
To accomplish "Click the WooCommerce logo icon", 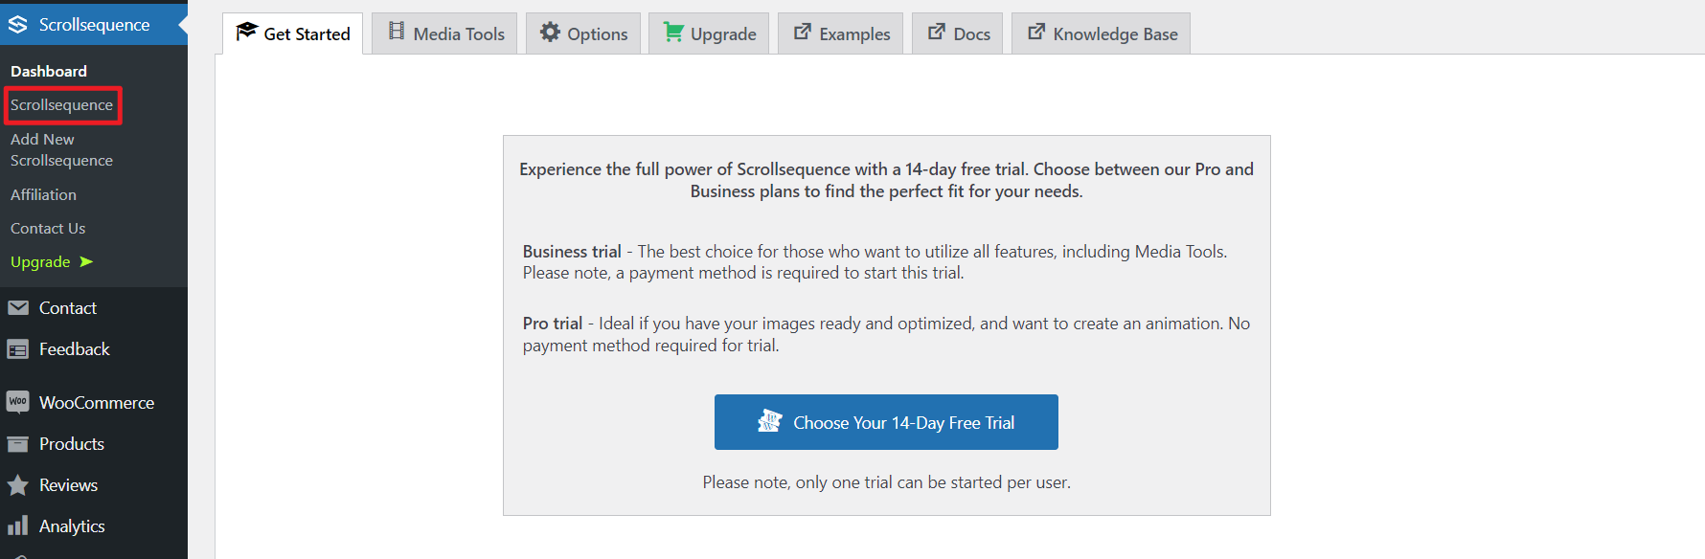I will point(18,402).
